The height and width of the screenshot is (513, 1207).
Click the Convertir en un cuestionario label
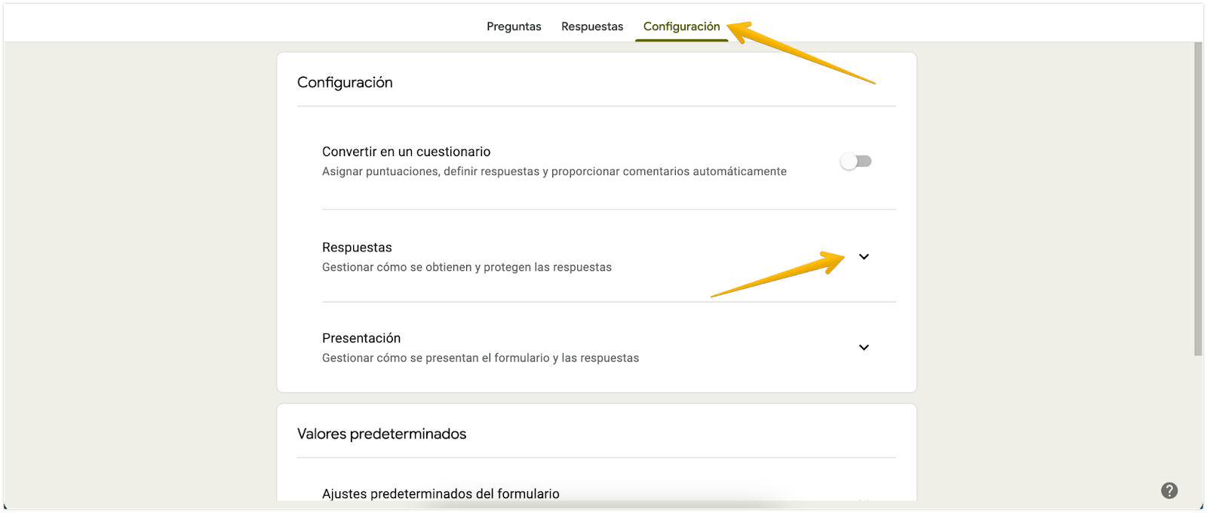pos(406,152)
